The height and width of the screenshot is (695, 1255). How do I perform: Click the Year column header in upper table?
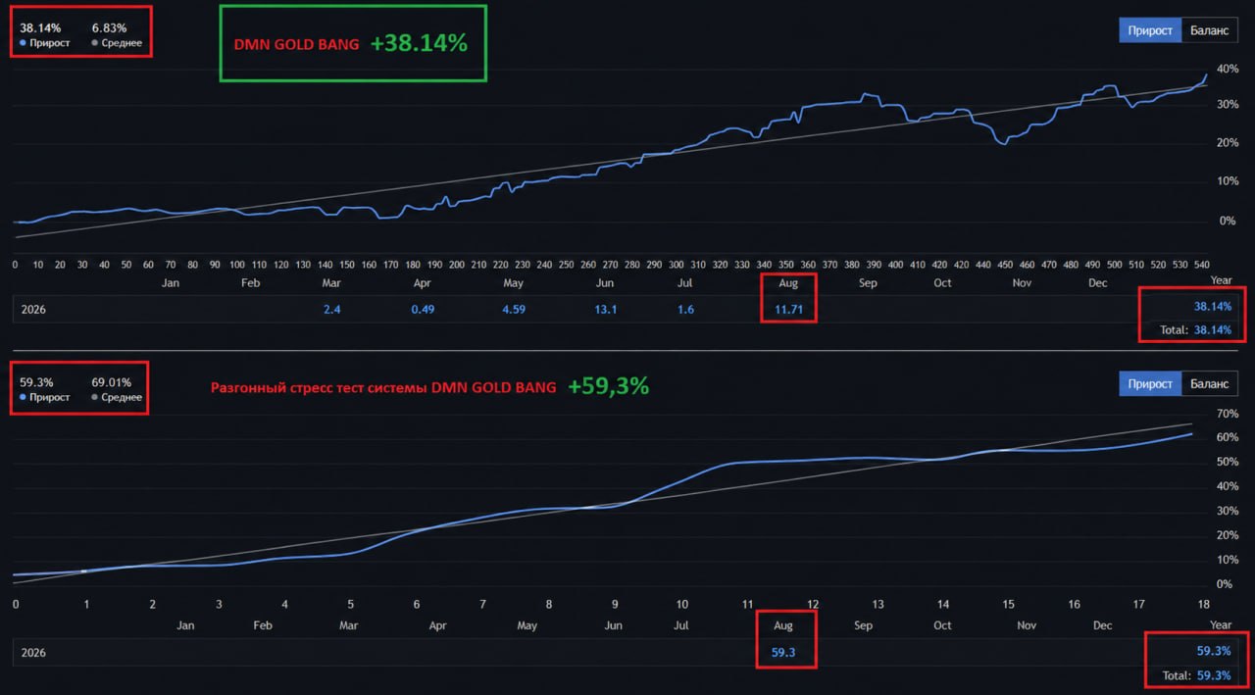pyautogui.click(x=1221, y=280)
